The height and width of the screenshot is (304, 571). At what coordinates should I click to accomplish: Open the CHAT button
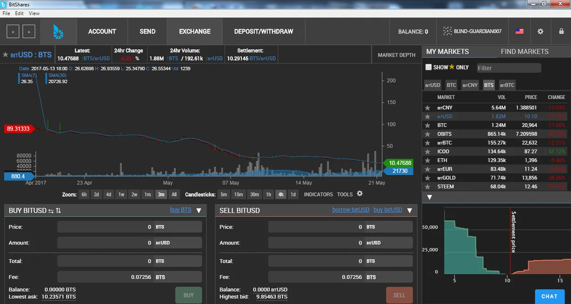[550, 296]
